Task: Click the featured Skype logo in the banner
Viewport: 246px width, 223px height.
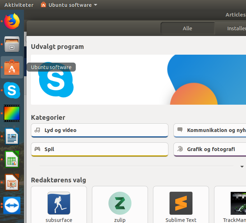Action: point(56,80)
